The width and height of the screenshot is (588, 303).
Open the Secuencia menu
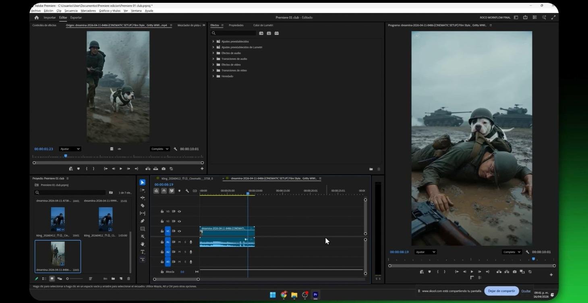pos(71,11)
